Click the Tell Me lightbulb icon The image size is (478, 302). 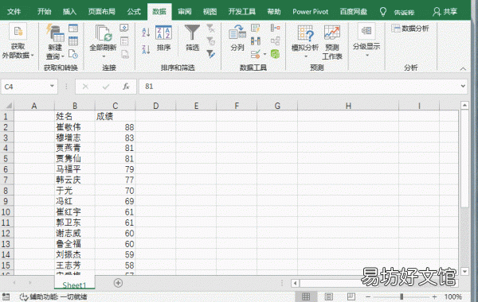pos(383,12)
